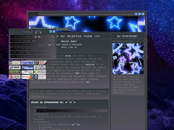Image resolution: width=174 pixels, height=130 pixels.
Task: Click the "websites" list item
Action: click(41, 107)
